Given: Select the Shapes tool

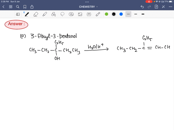Looking at the screenshot, I should tap(54, 14).
